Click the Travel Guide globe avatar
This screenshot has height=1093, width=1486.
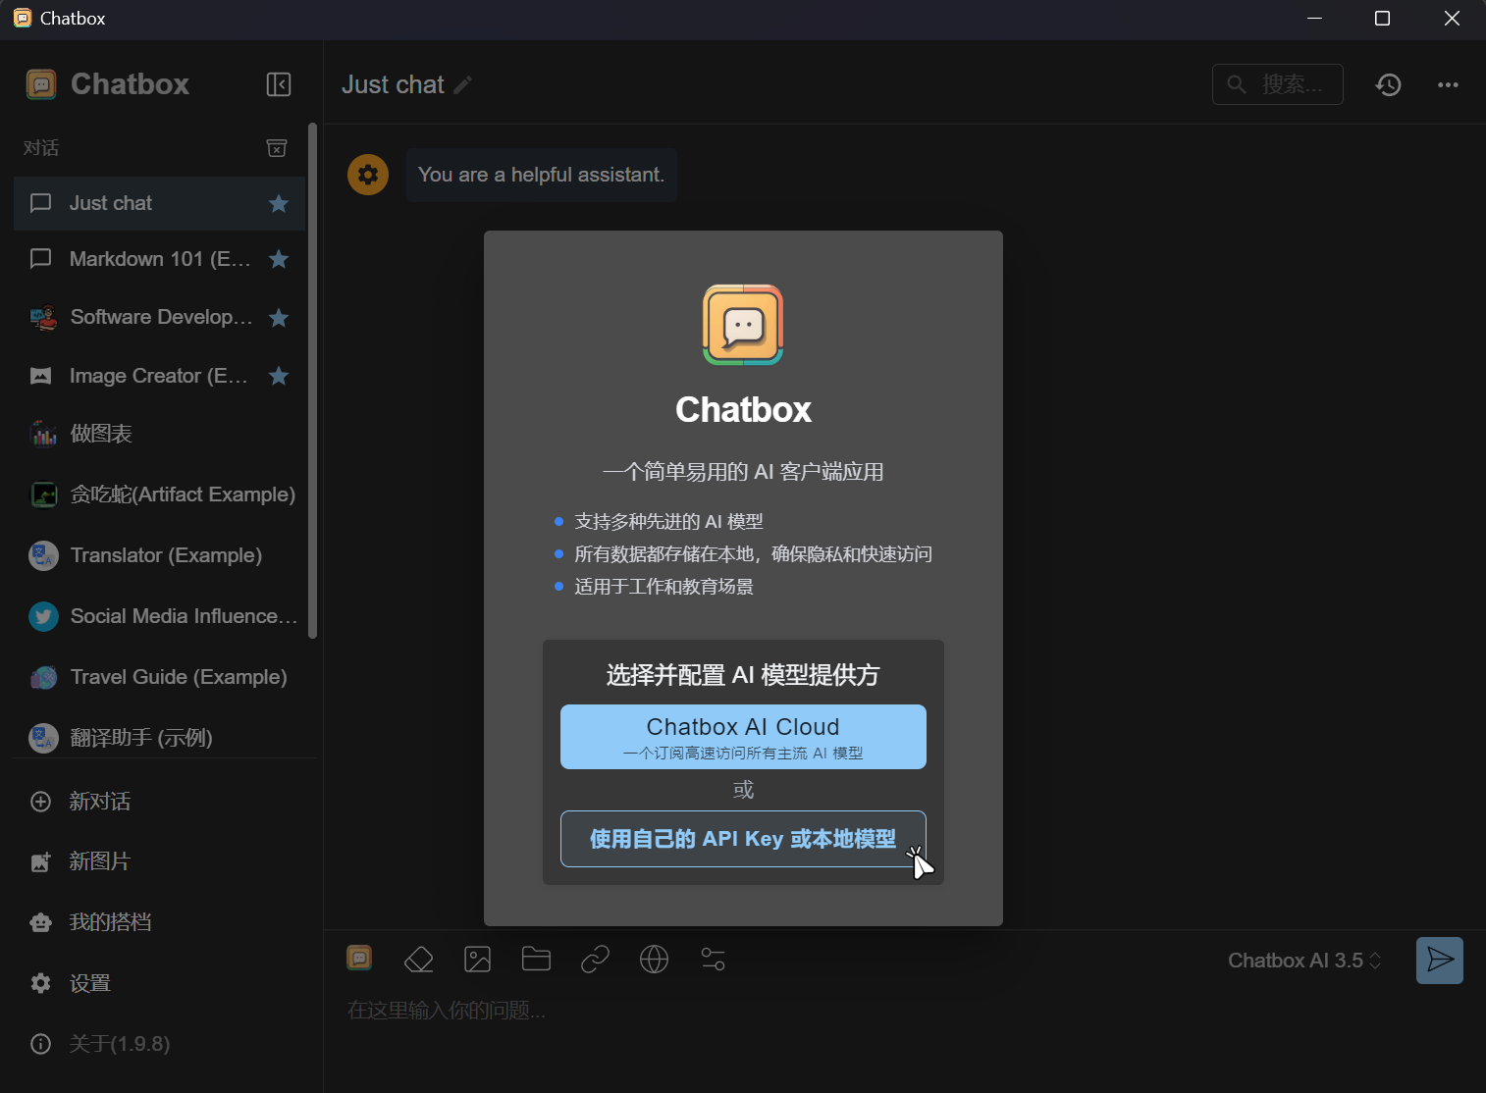(43, 677)
